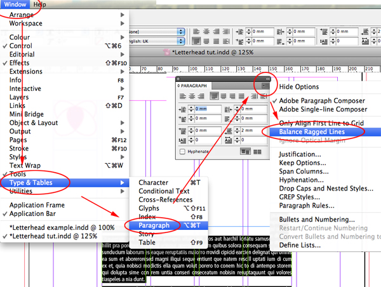Select Type & Tables menu item
Screen dimensions: 381x287
[x=65, y=182]
